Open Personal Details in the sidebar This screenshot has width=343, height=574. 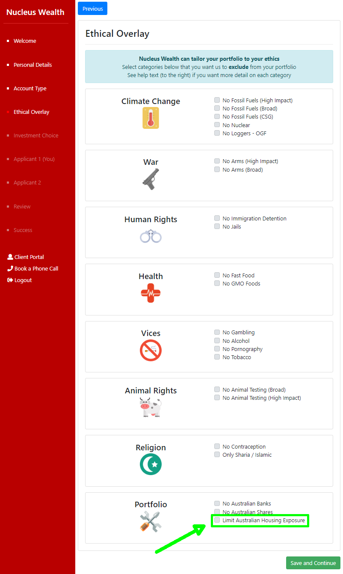coord(33,65)
